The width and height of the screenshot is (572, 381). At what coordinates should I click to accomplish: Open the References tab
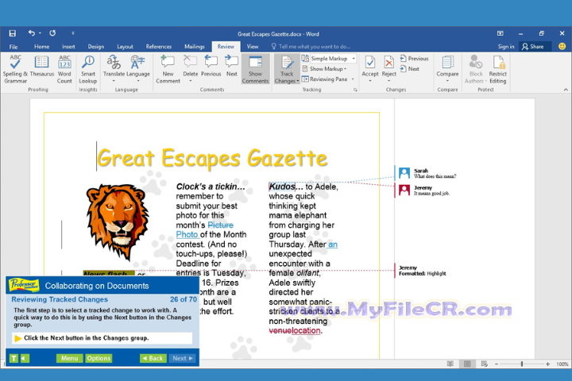[159, 47]
